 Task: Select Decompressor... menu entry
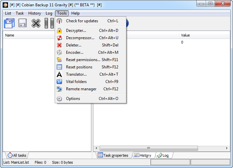[x=91, y=38]
